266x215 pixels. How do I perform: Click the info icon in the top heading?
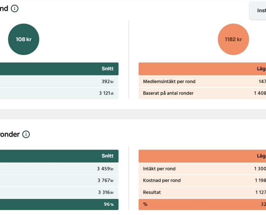pos(14,8)
